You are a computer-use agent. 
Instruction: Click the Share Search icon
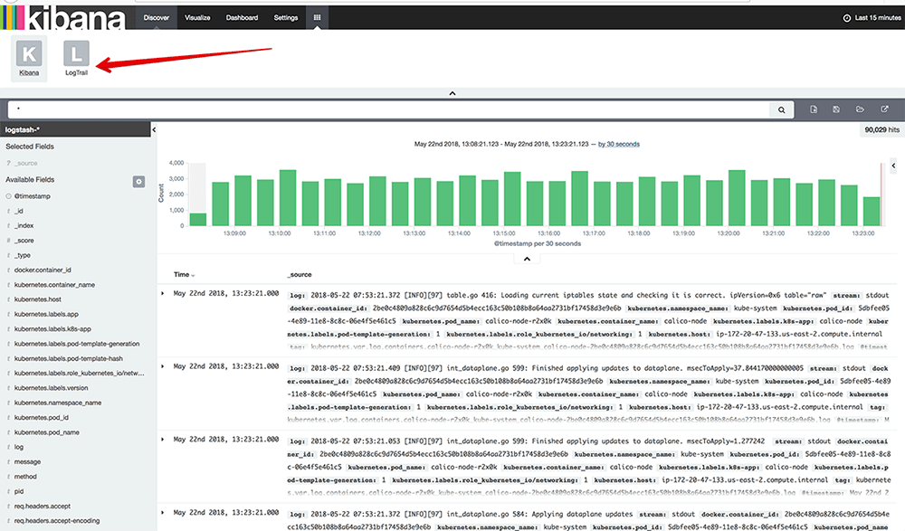pyautogui.click(x=884, y=109)
